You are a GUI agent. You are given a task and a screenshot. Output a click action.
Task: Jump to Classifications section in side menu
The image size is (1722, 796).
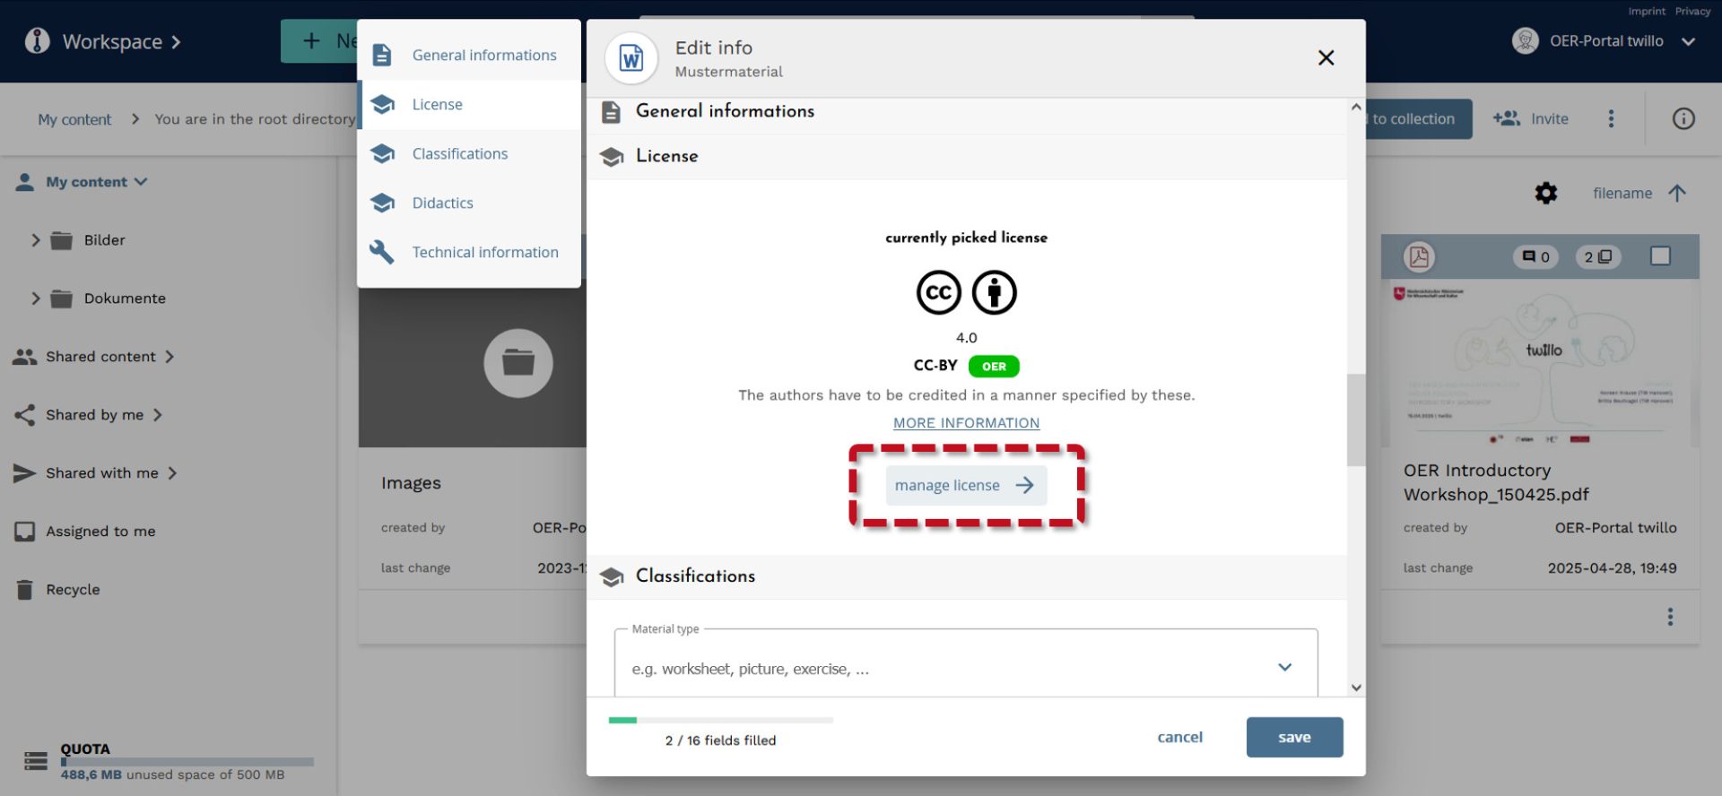click(459, 154)
